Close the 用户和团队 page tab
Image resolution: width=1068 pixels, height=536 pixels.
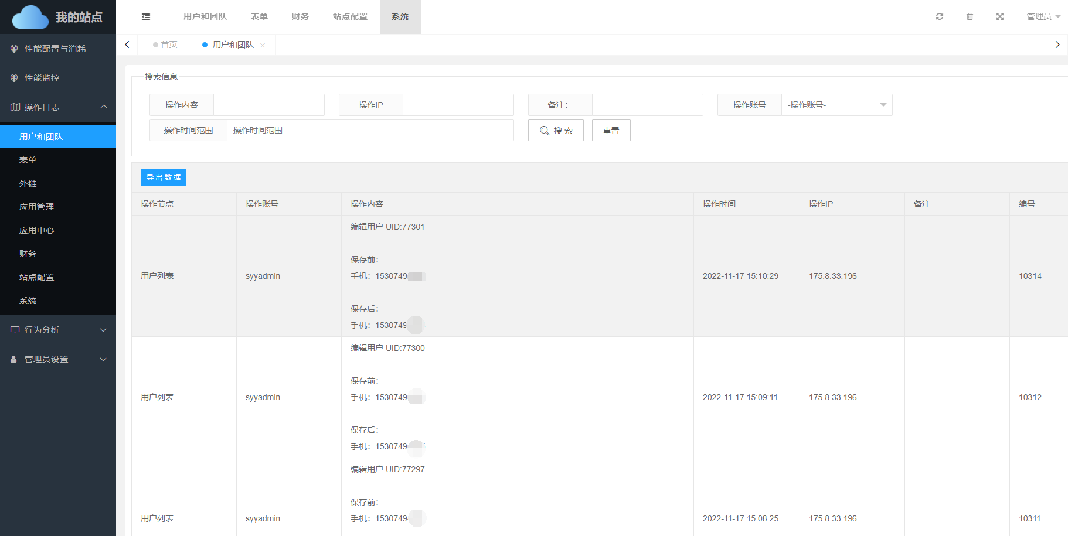coord(263,45)
